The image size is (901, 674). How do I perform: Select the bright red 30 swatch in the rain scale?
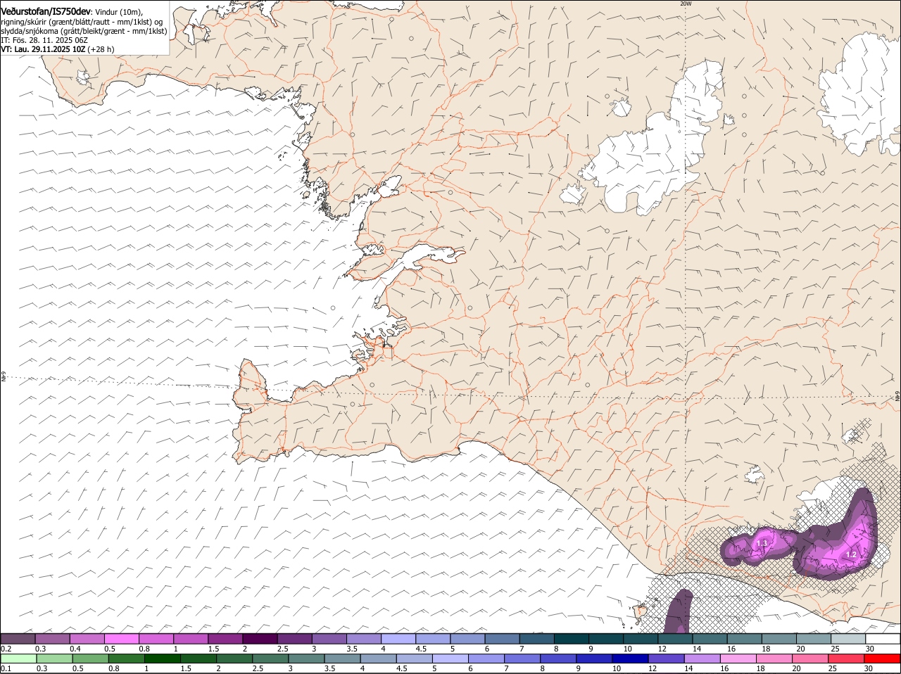click(x=882, y=659)
